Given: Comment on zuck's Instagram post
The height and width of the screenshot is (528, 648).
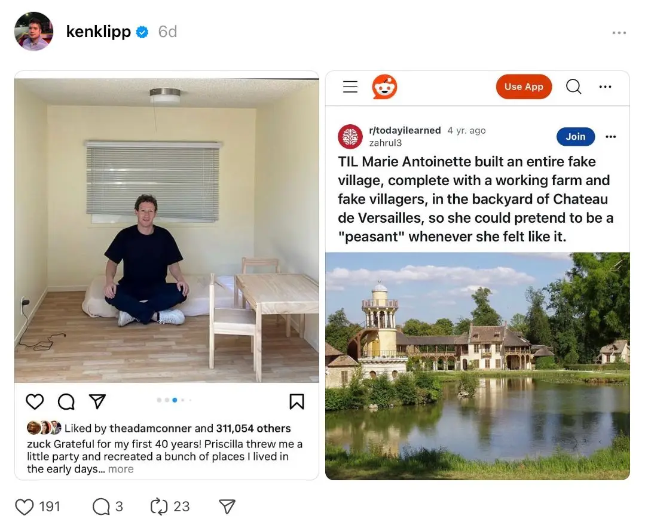Looking at the screenshot, I should (x=66, y=402).
